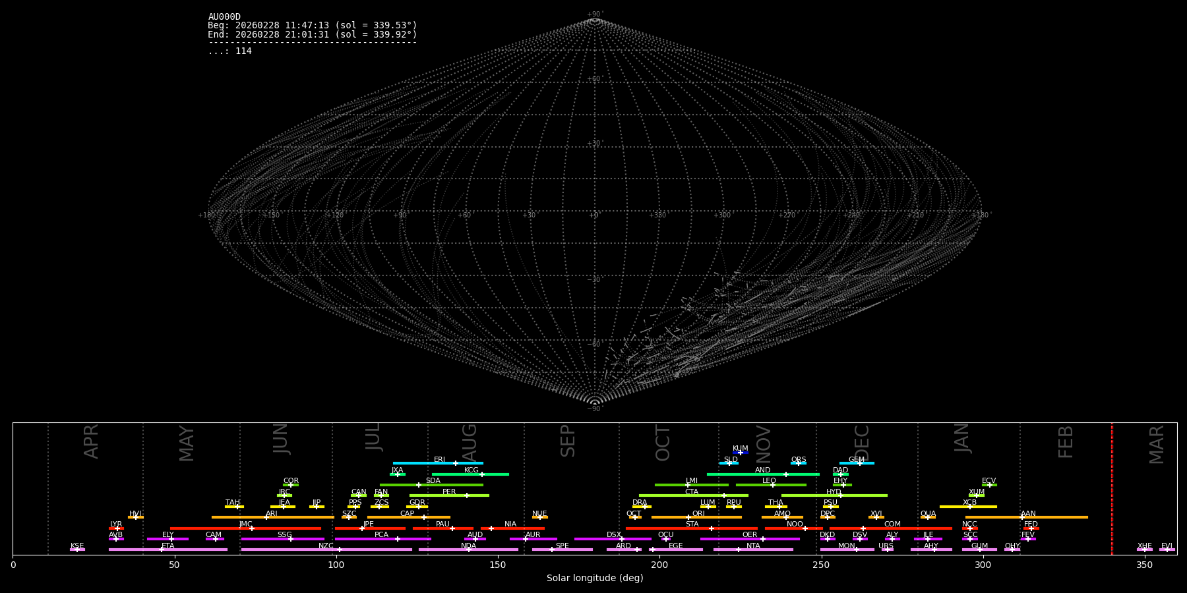Select the End: 20260228 21:01:31 line
The height and width of the screenshot is (593, 1187).
[x=313, y=34]
